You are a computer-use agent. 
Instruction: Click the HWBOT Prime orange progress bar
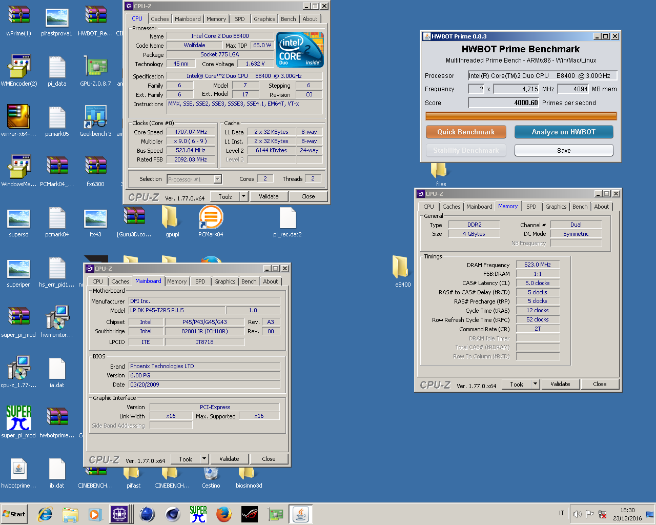tap(521, 116)
